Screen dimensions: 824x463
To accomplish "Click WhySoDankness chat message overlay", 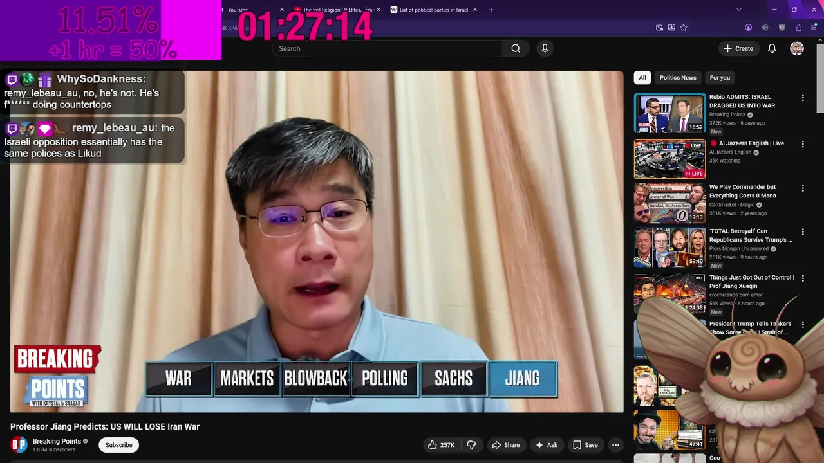I will [x=93, y=92].
